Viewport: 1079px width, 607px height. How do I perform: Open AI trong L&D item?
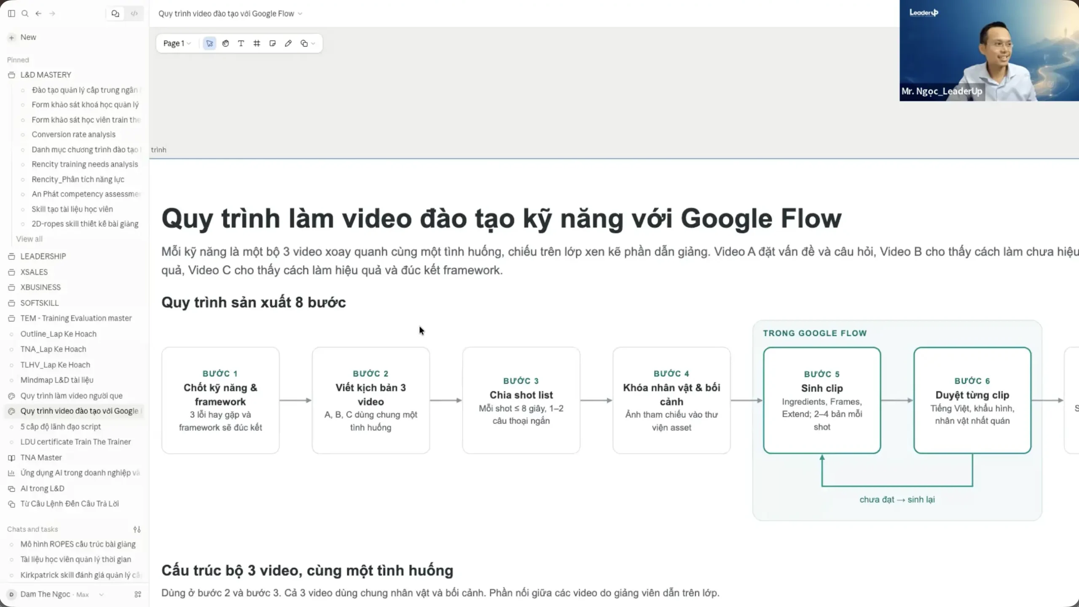coord(42,488)
